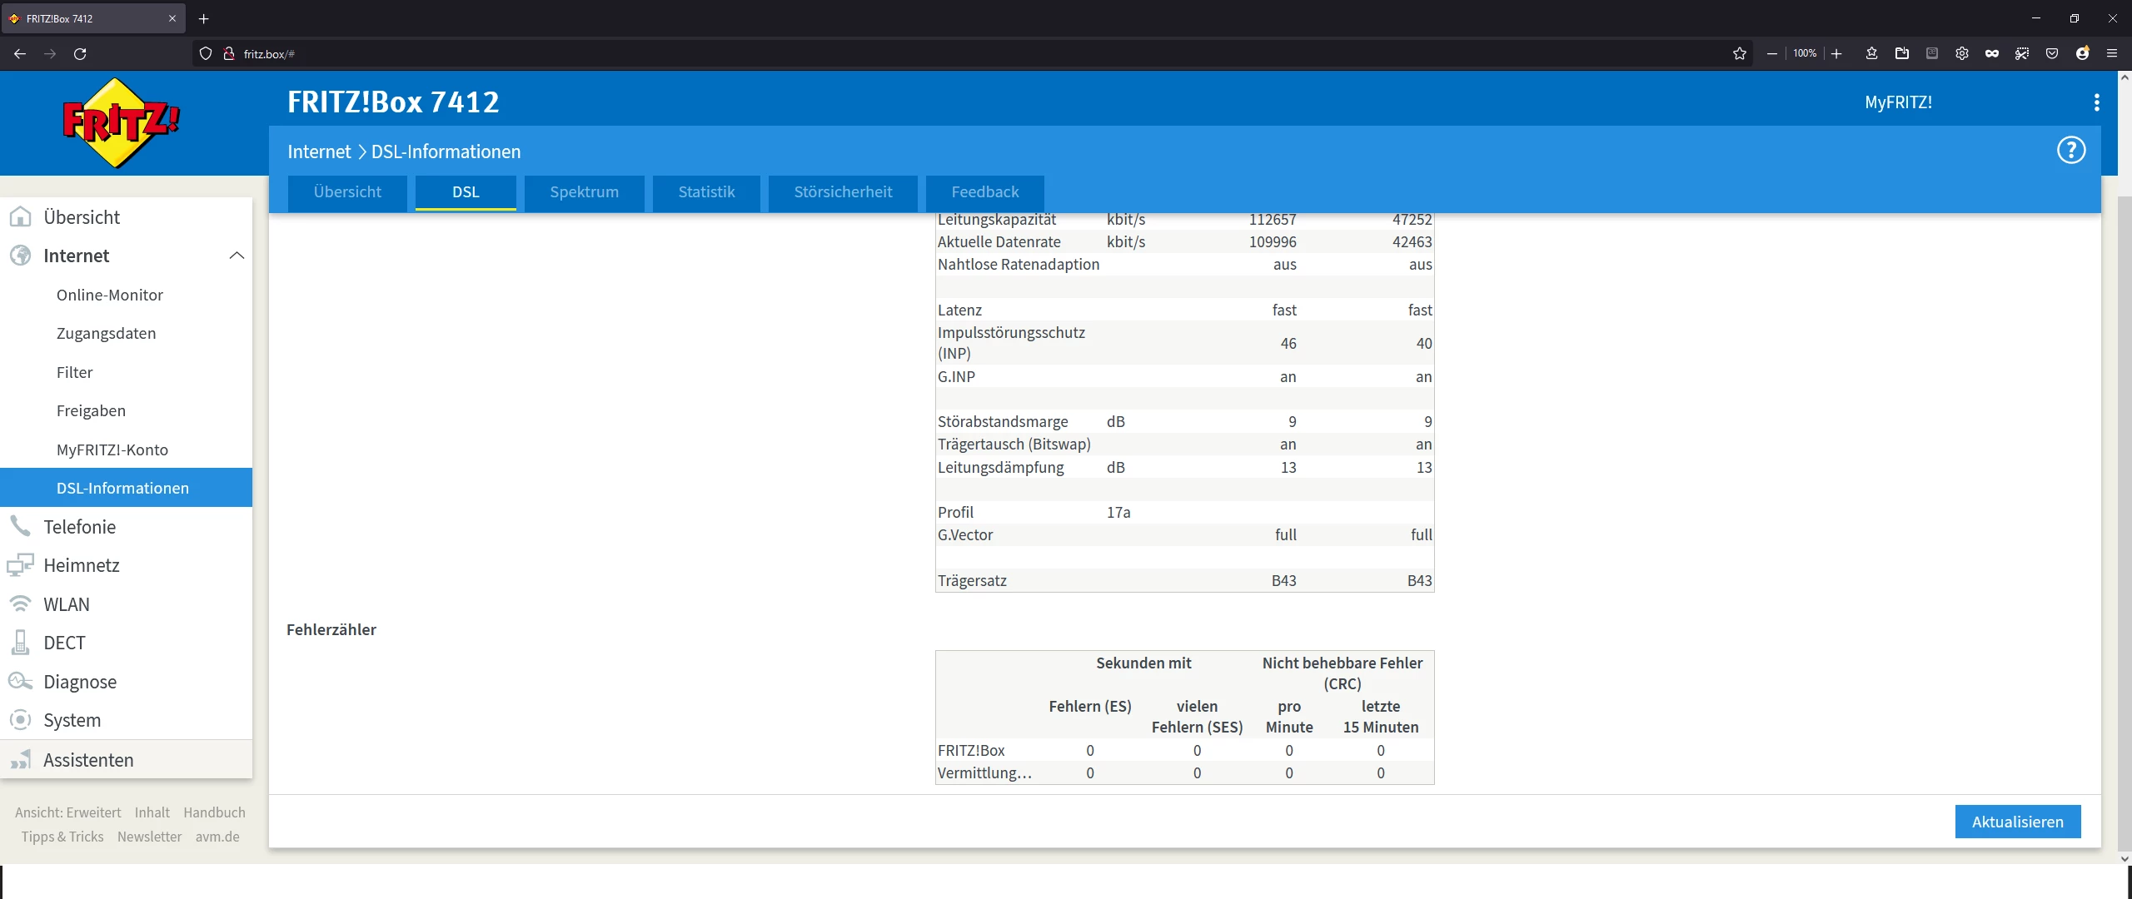The height and width of the screenshot is (899, 2132).
Task: Open the DECT section
Action: tap(64, 643)
